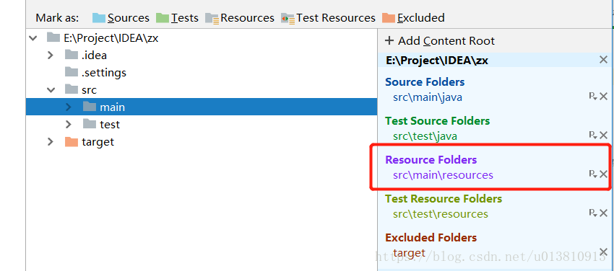Click the Test Resources folder icon

pos(287,18)
